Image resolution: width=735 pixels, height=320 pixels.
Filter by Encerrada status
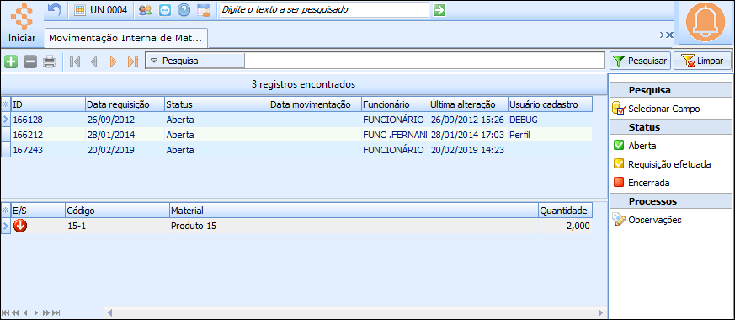642,182
